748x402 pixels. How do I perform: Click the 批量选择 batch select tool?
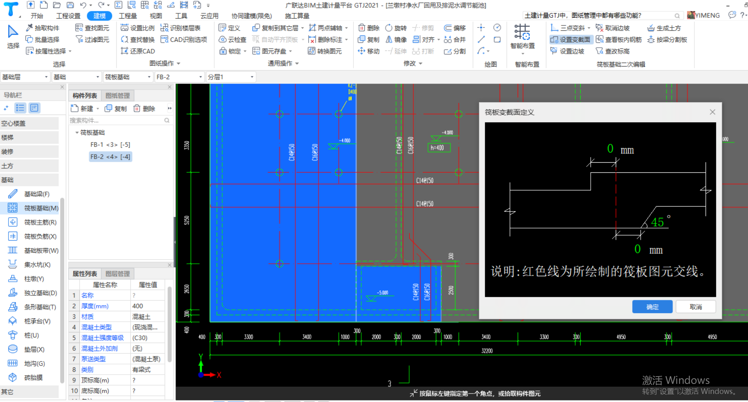(x=43, y=40)
